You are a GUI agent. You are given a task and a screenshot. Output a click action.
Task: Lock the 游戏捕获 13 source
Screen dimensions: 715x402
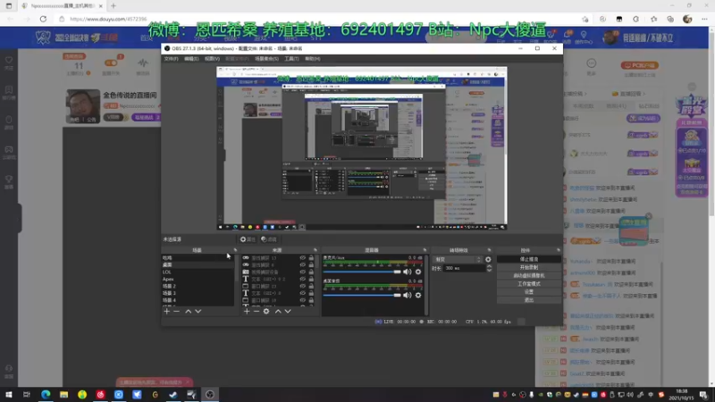click(x=311, y=258)
